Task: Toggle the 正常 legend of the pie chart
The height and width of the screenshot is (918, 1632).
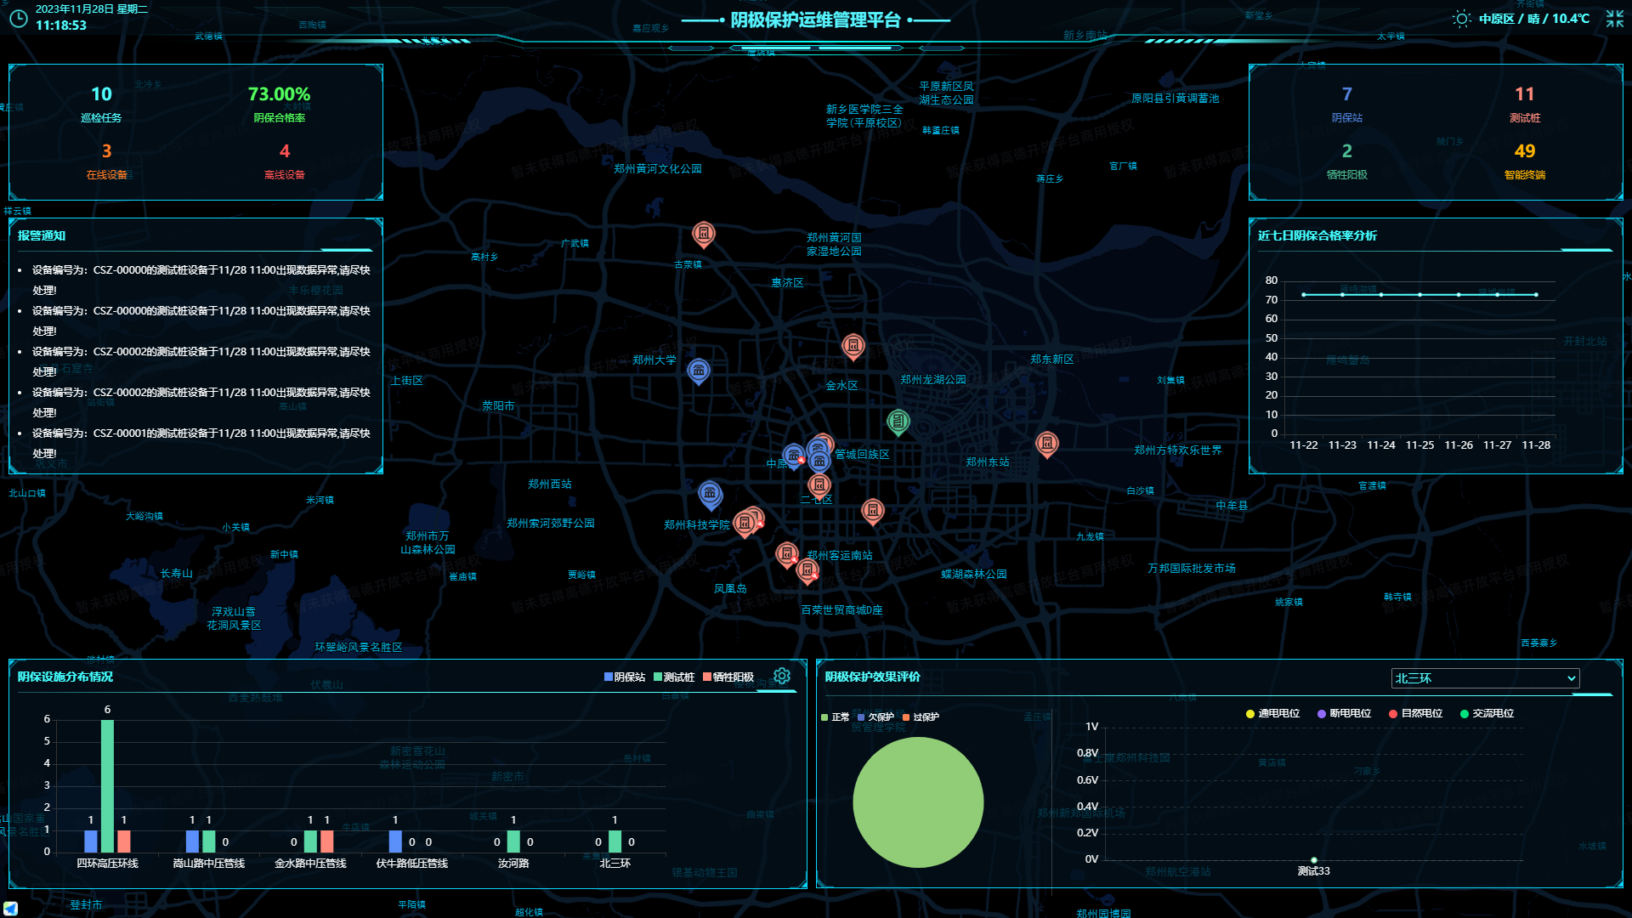Action: (835, 717)
